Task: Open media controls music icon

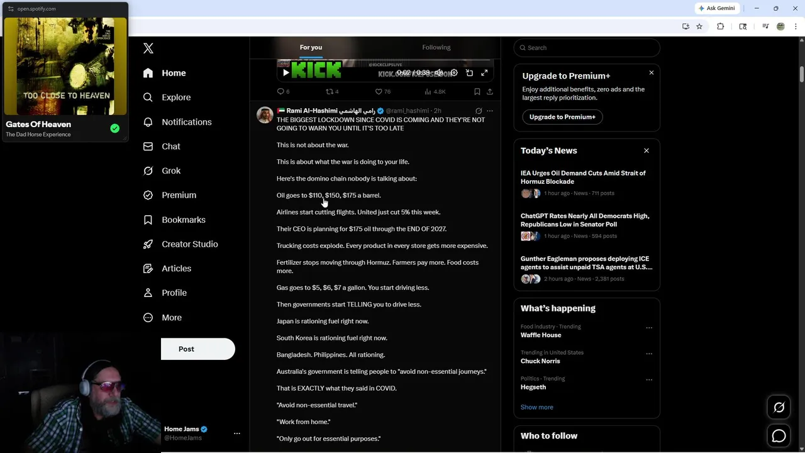Action: (x=765, y=26)
